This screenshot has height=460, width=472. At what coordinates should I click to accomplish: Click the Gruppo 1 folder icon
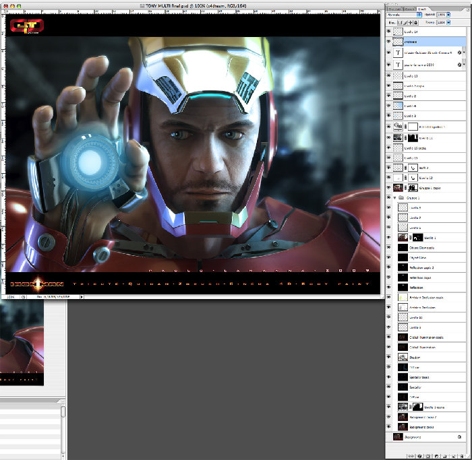pyautogui.click(x=401, y=197)
